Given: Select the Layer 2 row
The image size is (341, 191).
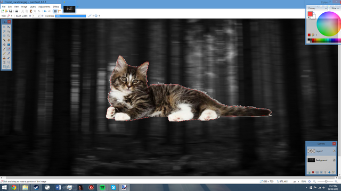Looking at the screenshot, I should coord(321,151).
